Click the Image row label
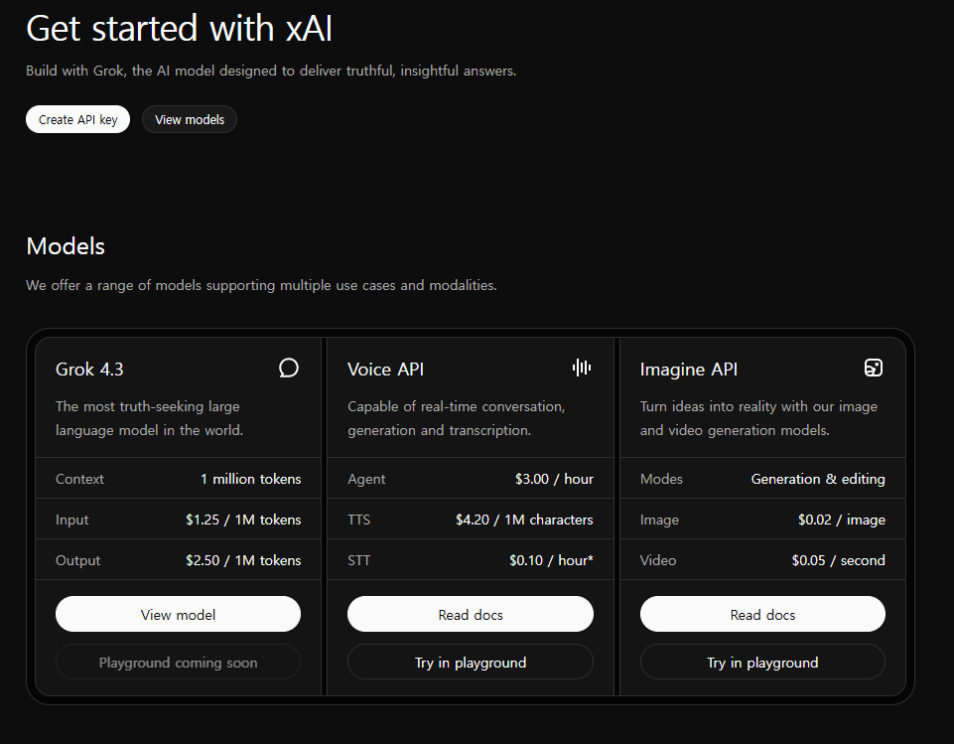Image resolution: width=954 pixels, height=744 pixels. tap(659, 520)
